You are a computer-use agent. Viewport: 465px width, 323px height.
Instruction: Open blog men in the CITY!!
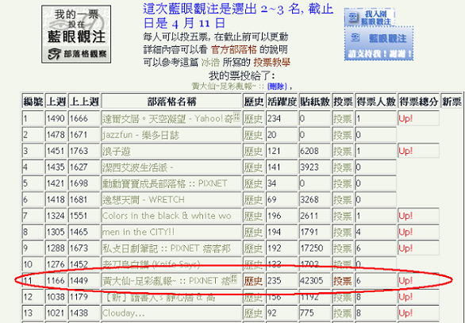pos(139,233)
